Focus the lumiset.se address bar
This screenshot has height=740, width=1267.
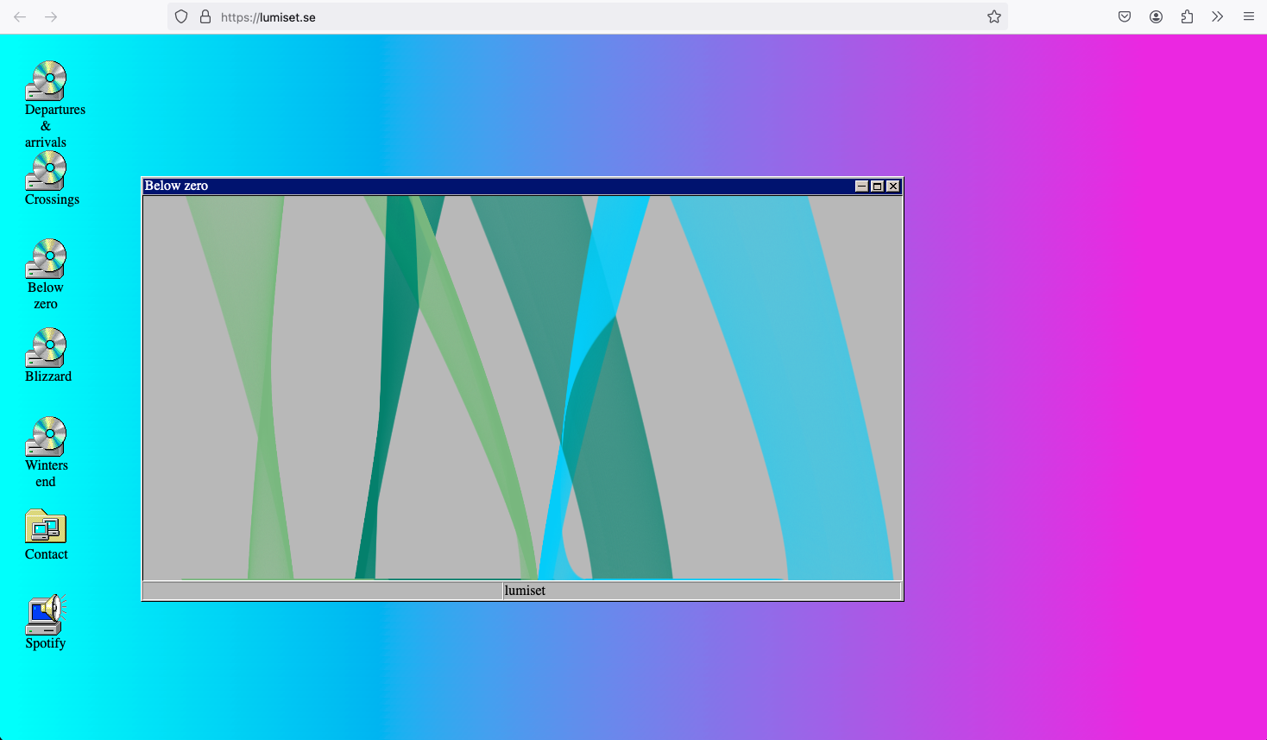click(587, 16)
